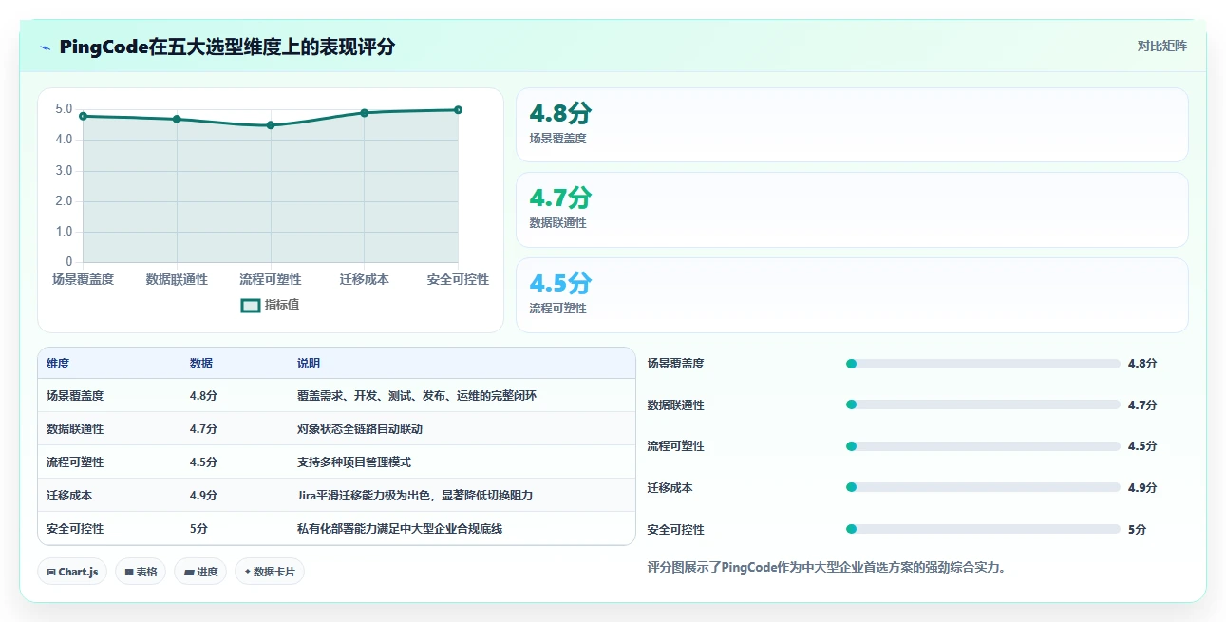This screenshot has height=622, width=1226.
Task: Click the chart data point for 数据联通性
Action: pyautogui.click(x=177, y=119)
